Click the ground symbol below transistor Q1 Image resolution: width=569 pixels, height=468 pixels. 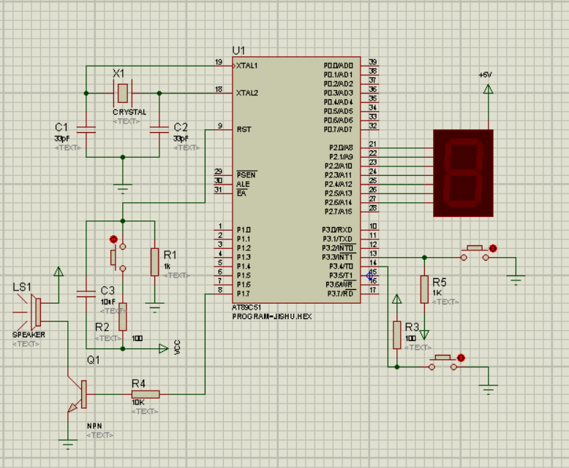coord(67,445)
